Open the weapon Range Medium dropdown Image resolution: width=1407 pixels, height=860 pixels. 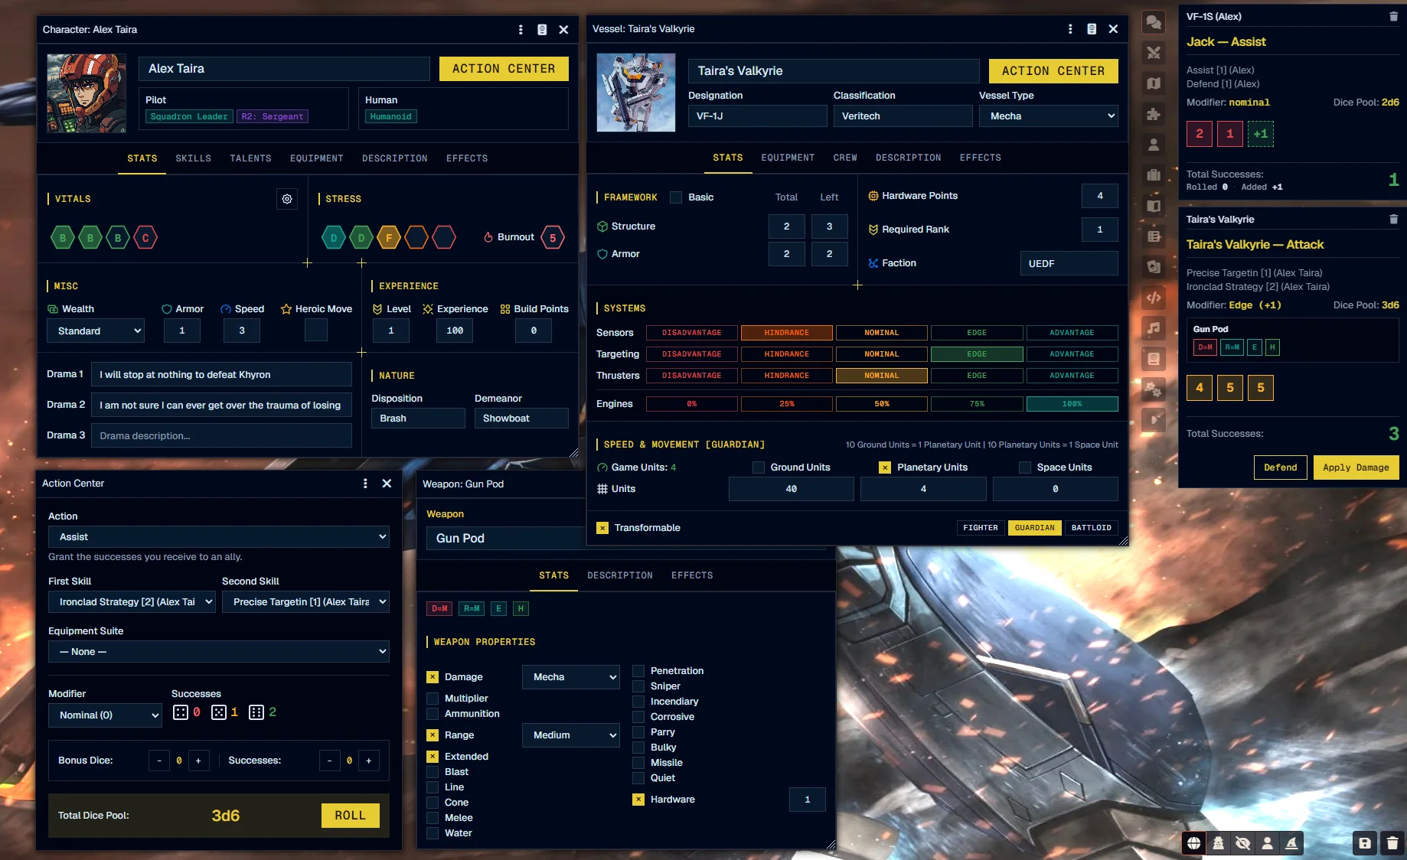tap(571, 735)
